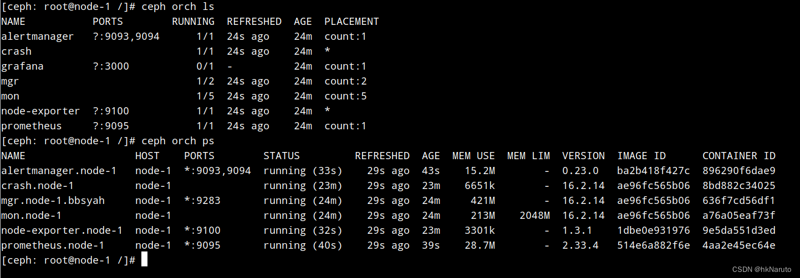Click the '2048M' memory limit value
800x278 pixels.
coord(534,216)
